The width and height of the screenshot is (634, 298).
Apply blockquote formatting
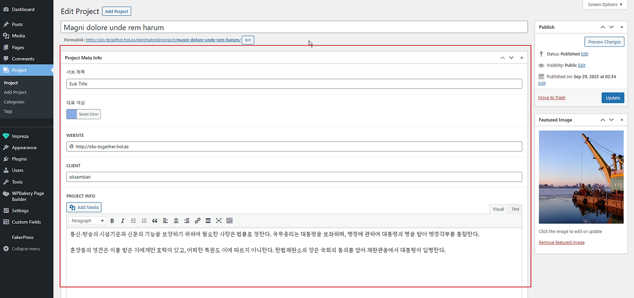click(155, 221)
